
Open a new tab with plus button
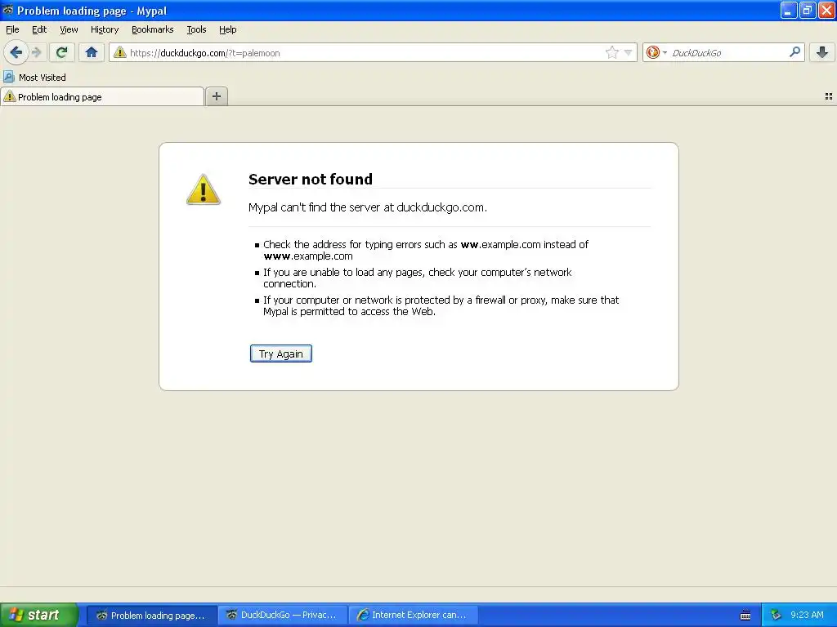point(217,96)
